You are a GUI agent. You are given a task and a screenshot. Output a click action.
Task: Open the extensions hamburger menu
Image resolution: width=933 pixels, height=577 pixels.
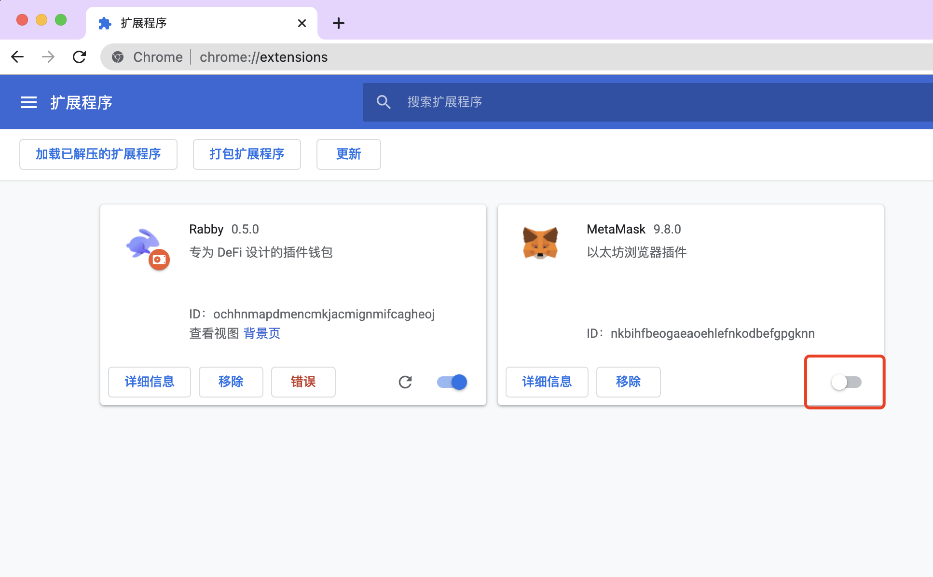click(29, 102)
